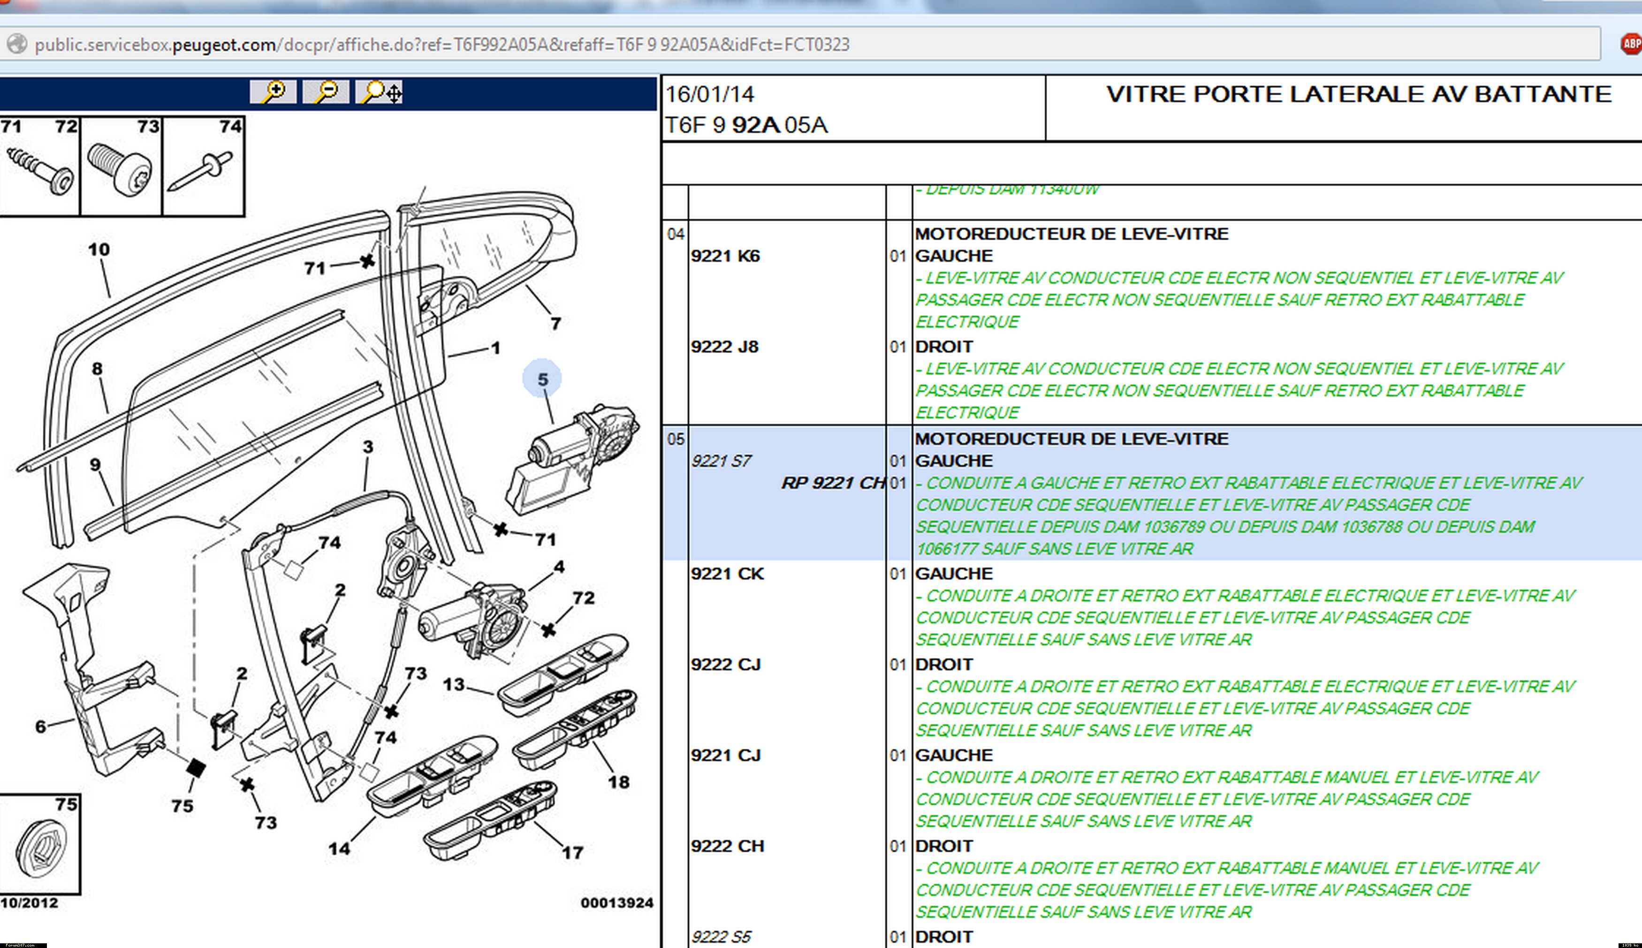The height and width of the screenshot is (948, 1642).
Task: Click part reference 9222 J8
Action: click(725, 346)
